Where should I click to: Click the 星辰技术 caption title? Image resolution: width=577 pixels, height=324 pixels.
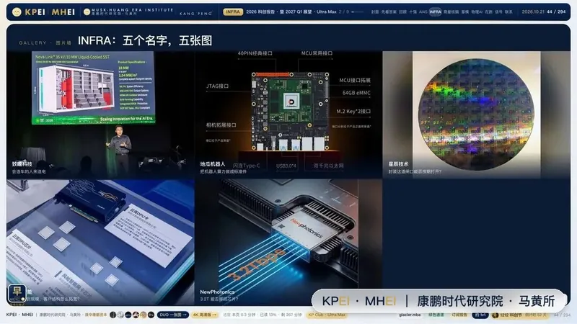398,164
